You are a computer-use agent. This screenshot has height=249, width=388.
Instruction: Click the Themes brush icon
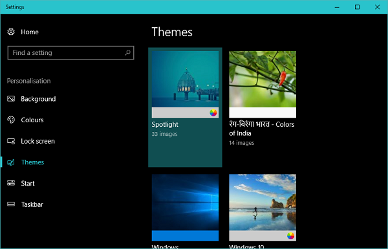pos(11,162)
